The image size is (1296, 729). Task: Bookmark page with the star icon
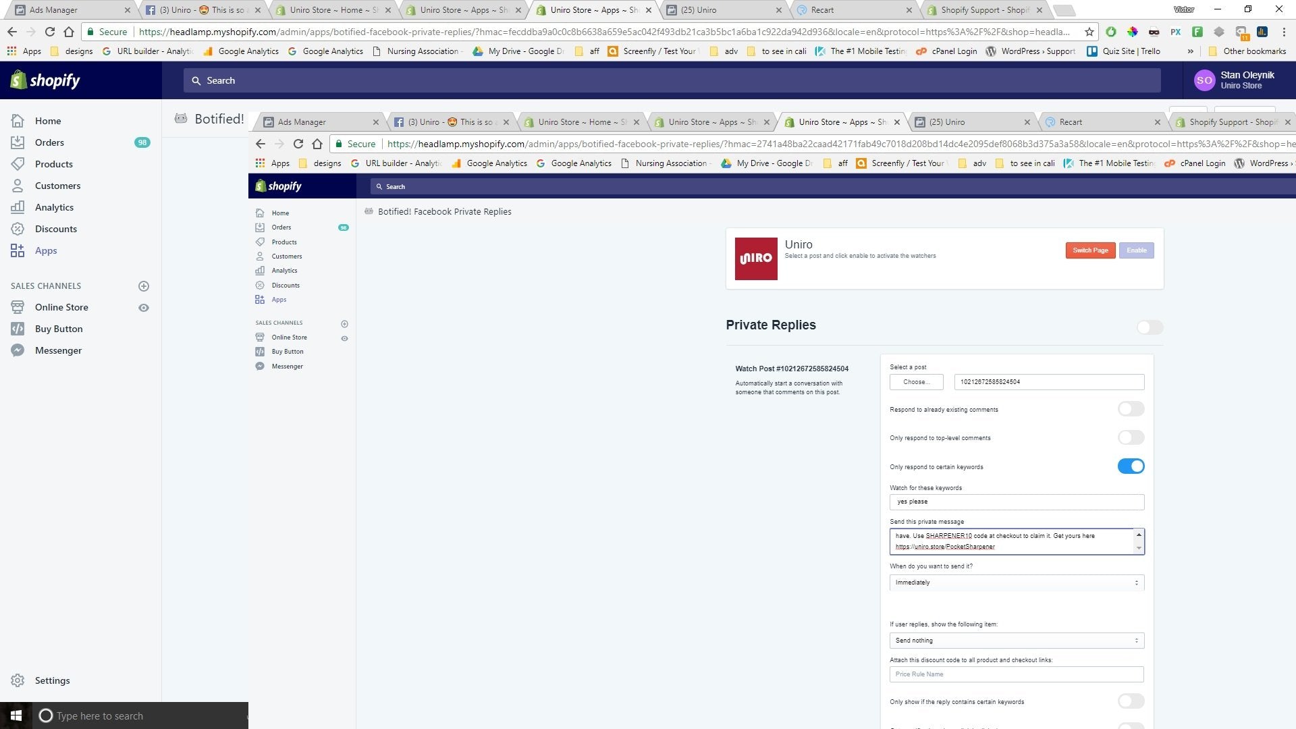tap(1089, 32)
